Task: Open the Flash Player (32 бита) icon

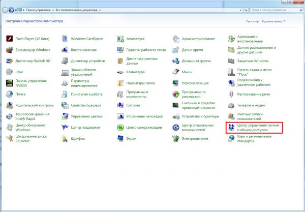Action: coord(9,39)
